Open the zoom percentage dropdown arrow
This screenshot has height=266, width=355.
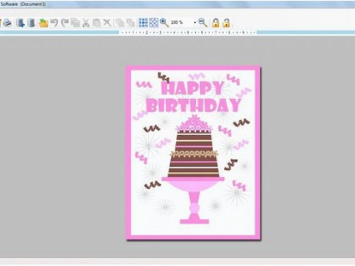tap(195, 23)
